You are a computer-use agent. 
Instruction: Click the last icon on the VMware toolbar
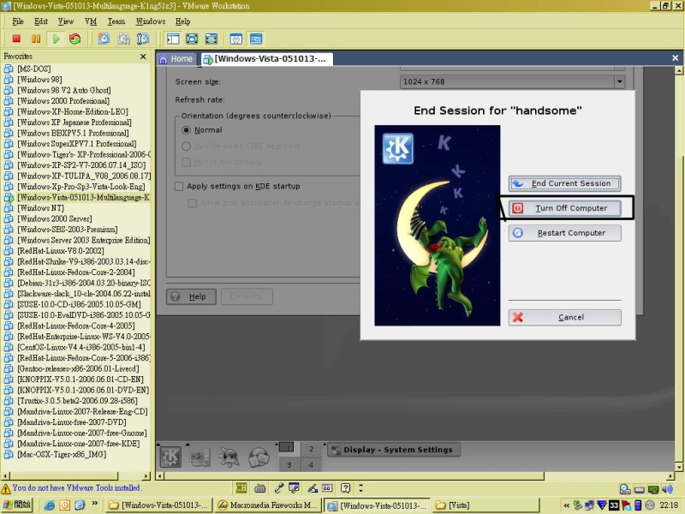click(x=256, y=39)
